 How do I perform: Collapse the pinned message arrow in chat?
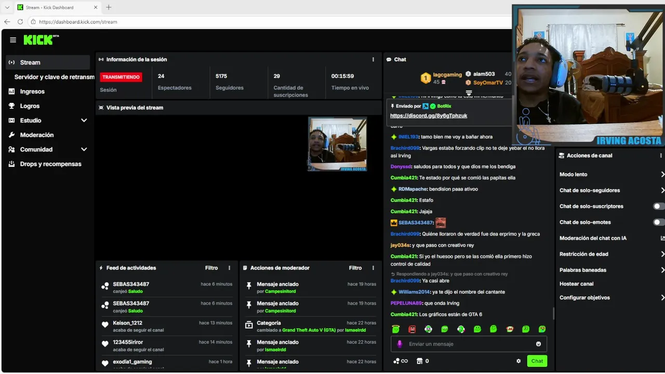click(x=468, y=92)
